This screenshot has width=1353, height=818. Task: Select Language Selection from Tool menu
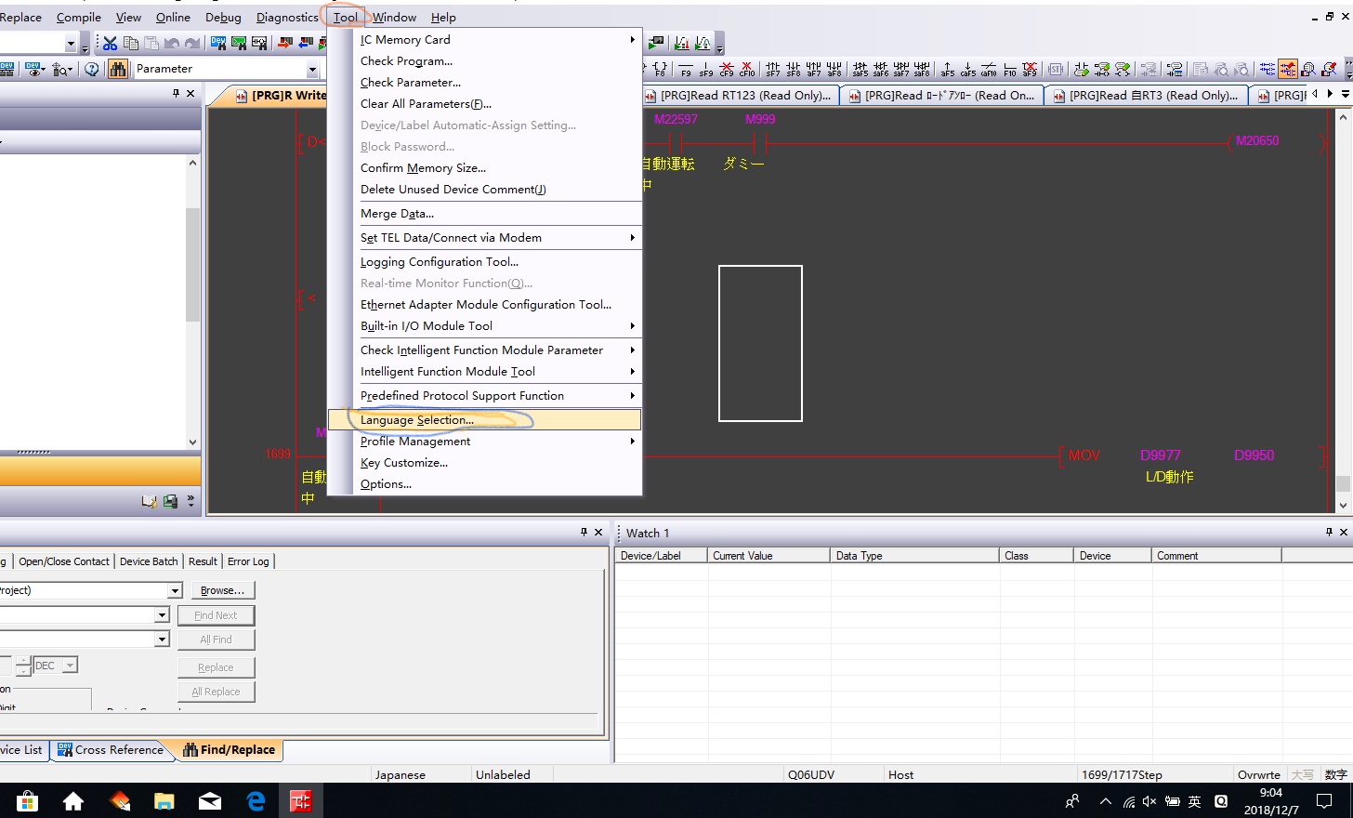[417, 420]
